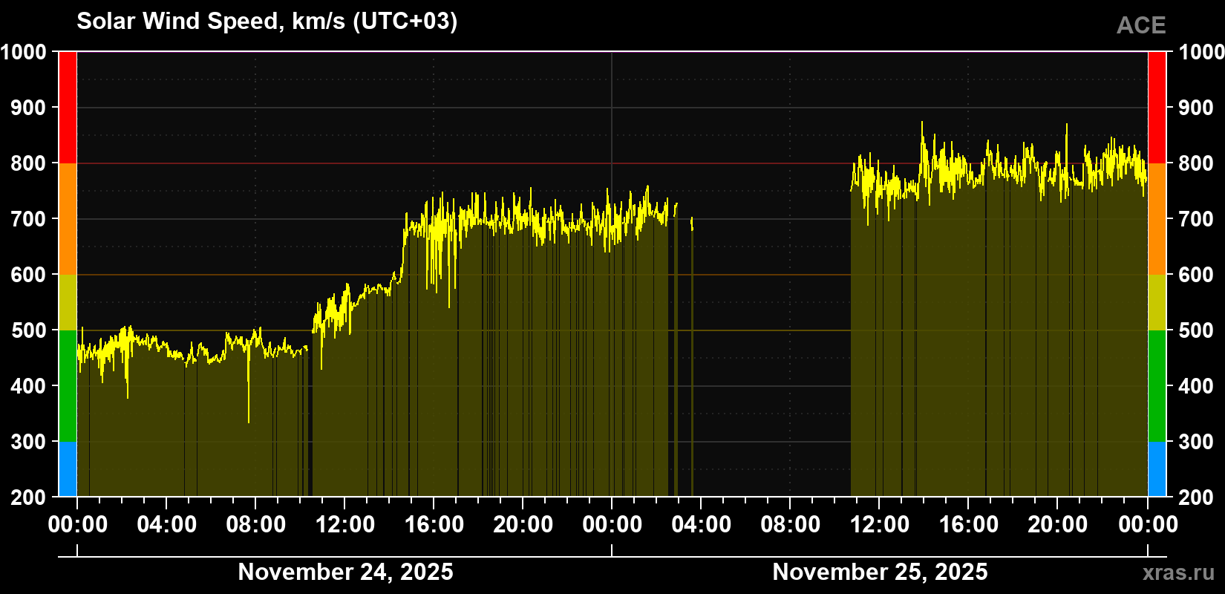
Task: Select the first 12:00 time axis label
Action: 345,524
